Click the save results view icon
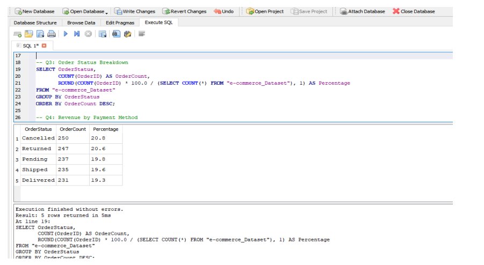Screen dimensions: 484x265 click(x=103, y=34)
